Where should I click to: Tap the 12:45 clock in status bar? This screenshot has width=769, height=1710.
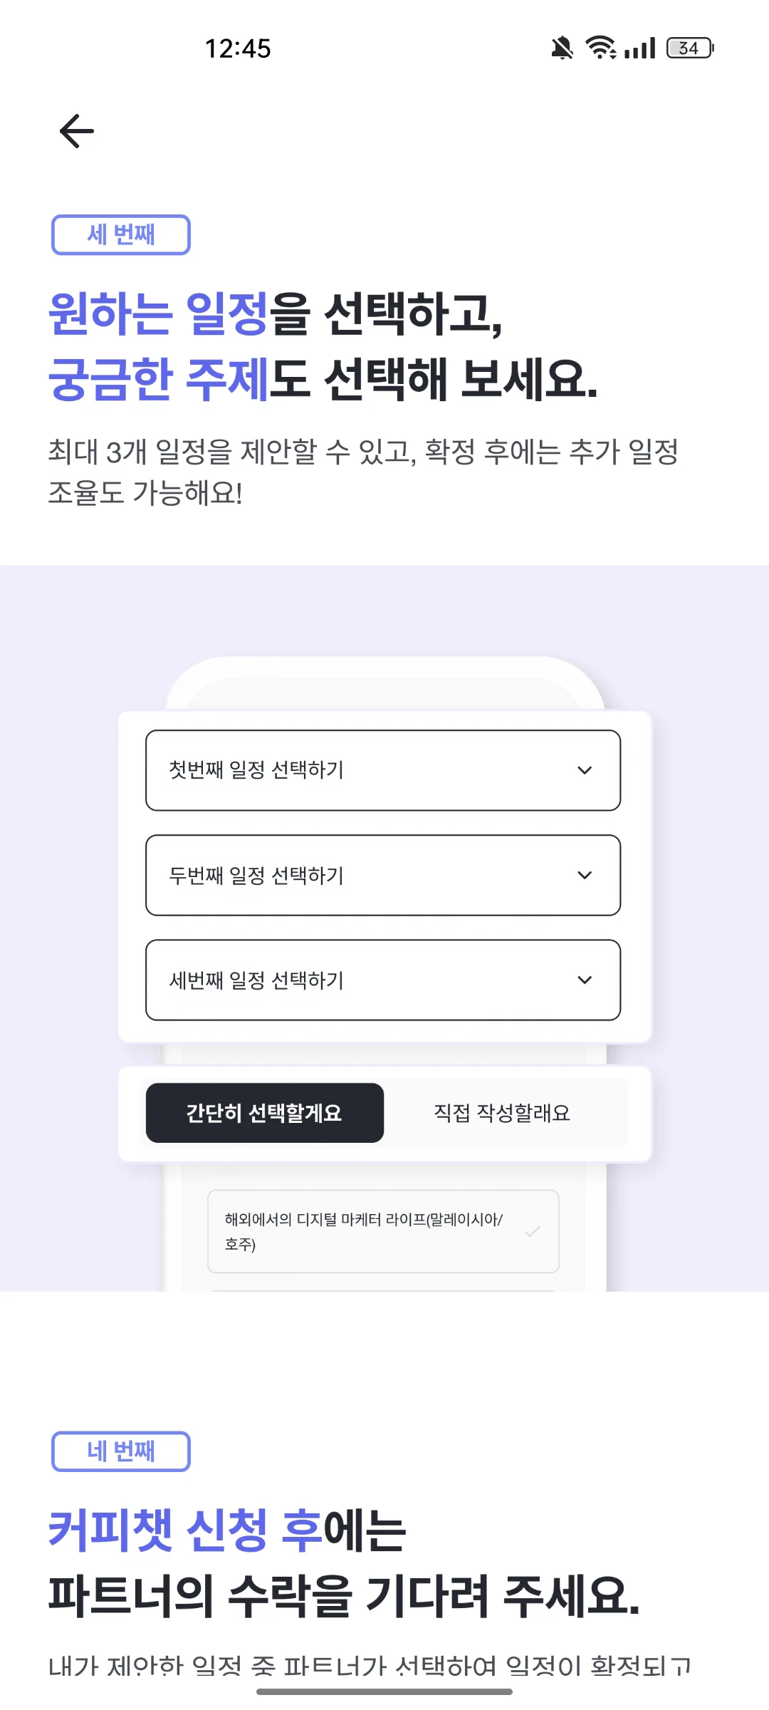coord(238,48)
